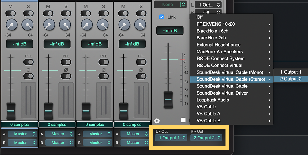This screenshot has height=155, width=308.
Task: Open second channel's A Master dropdown
Action: point(60,134)
